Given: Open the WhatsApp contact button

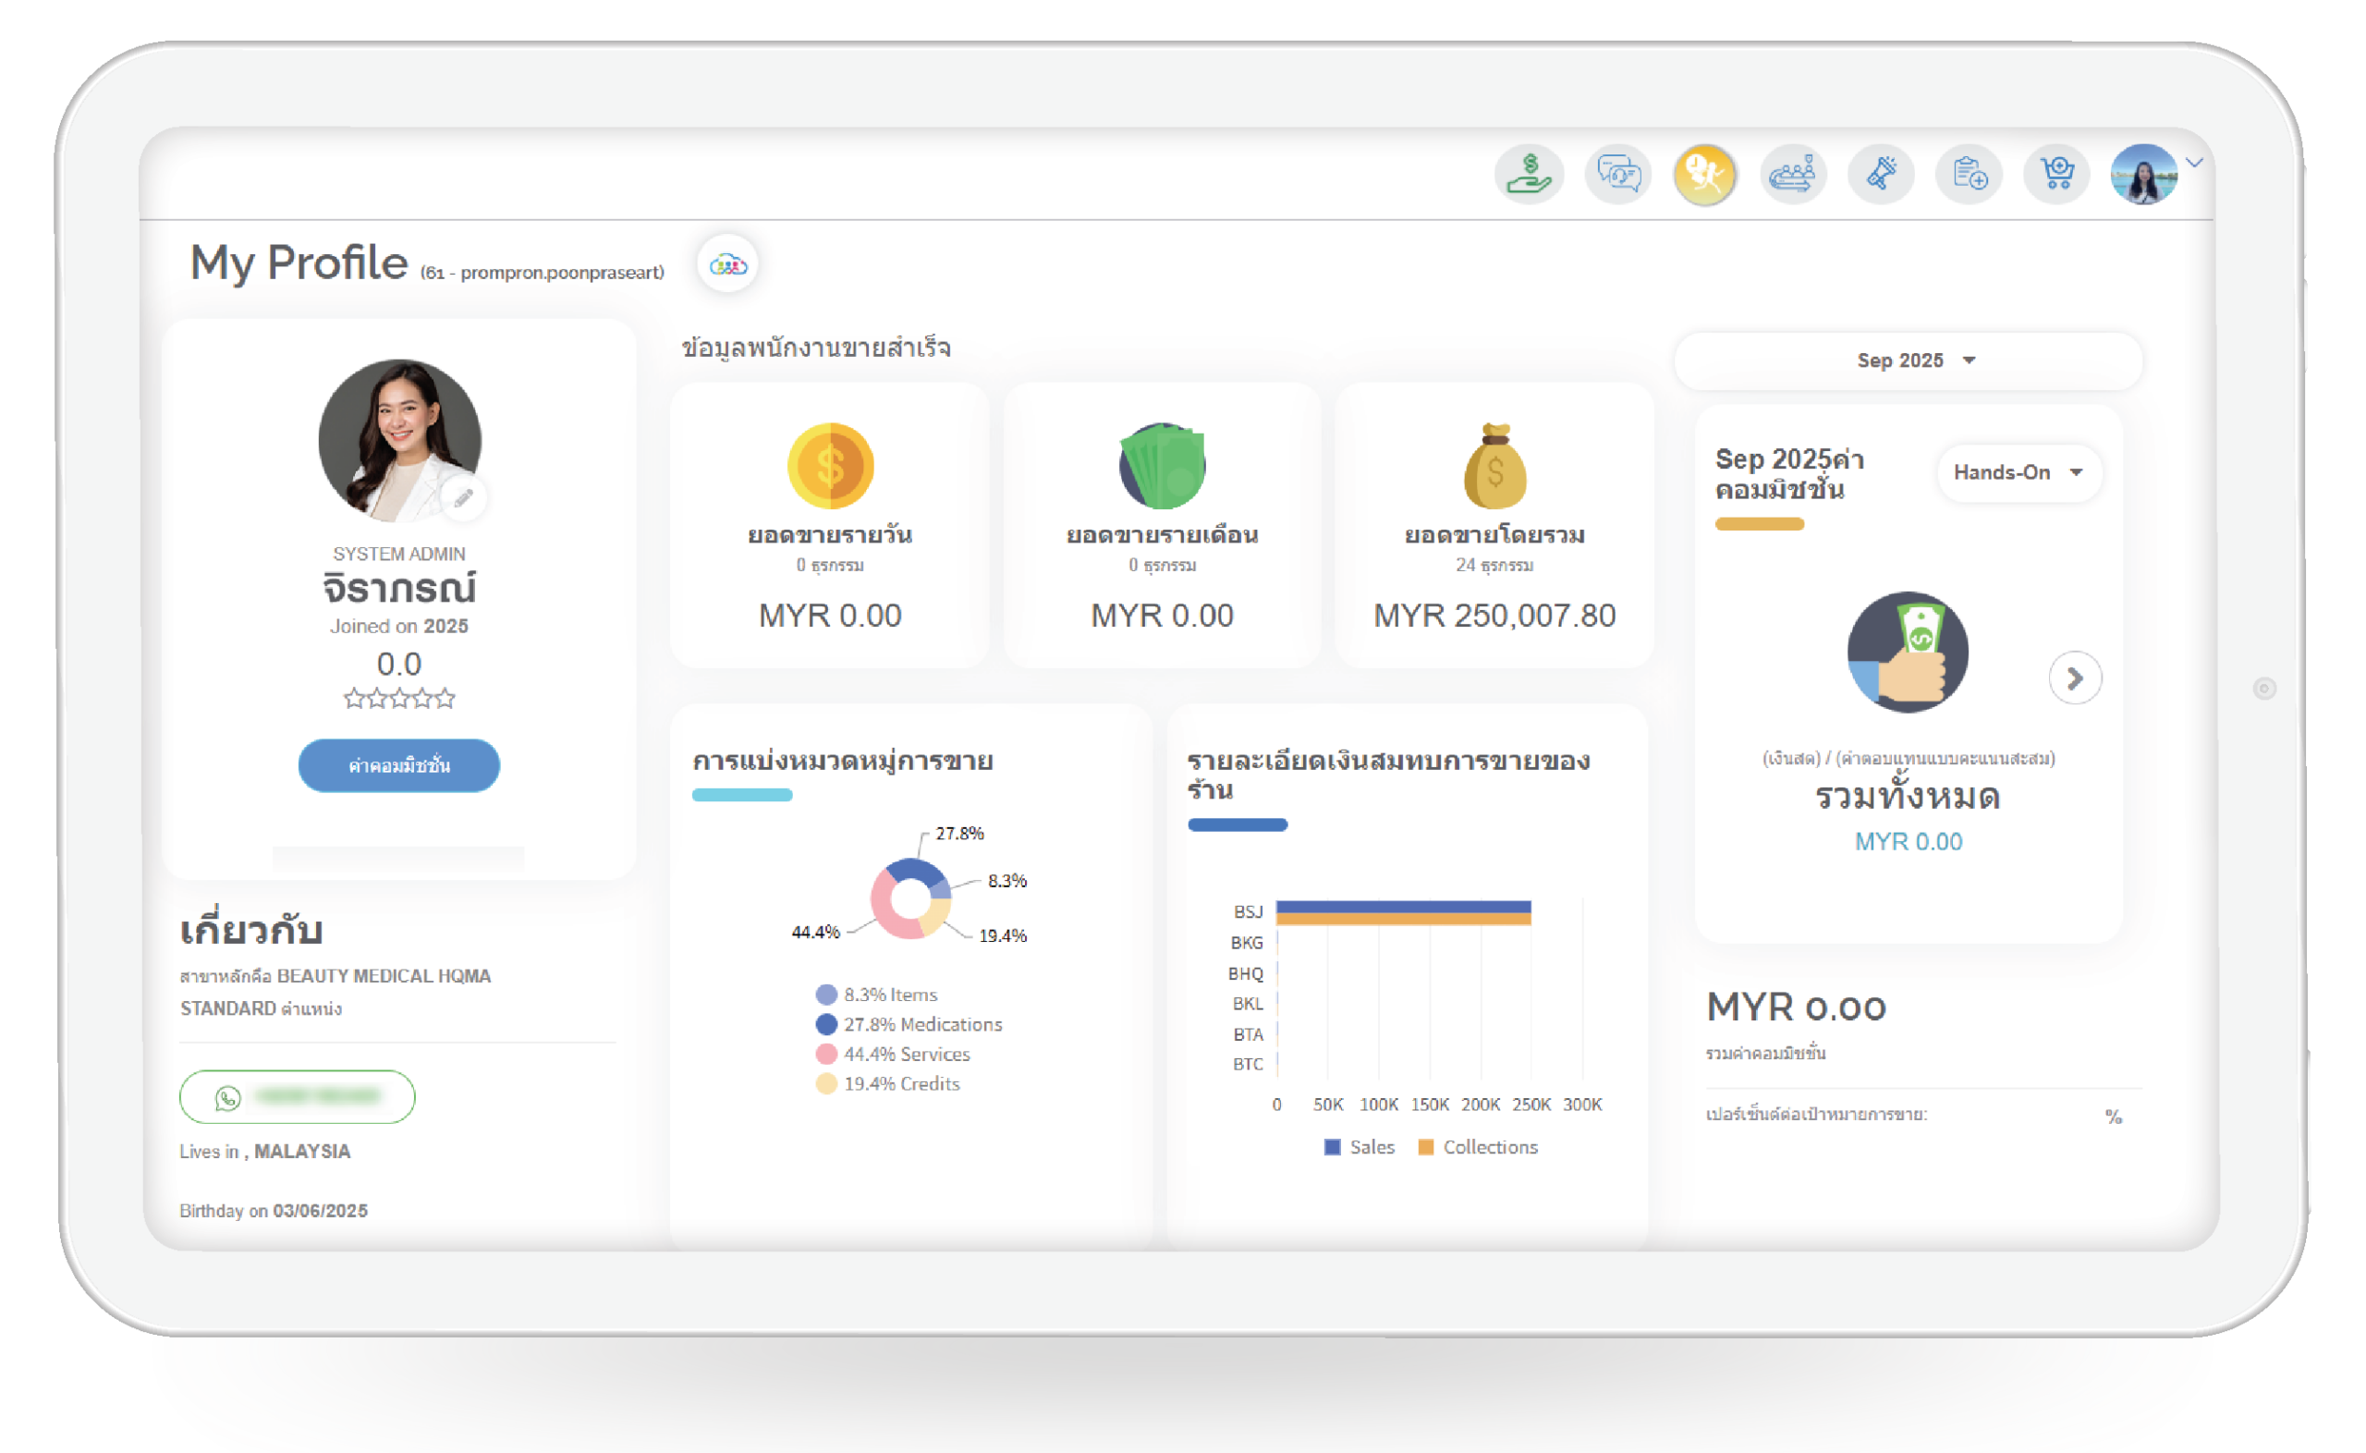Looking at the screenshot, I should pos(297,1096).
